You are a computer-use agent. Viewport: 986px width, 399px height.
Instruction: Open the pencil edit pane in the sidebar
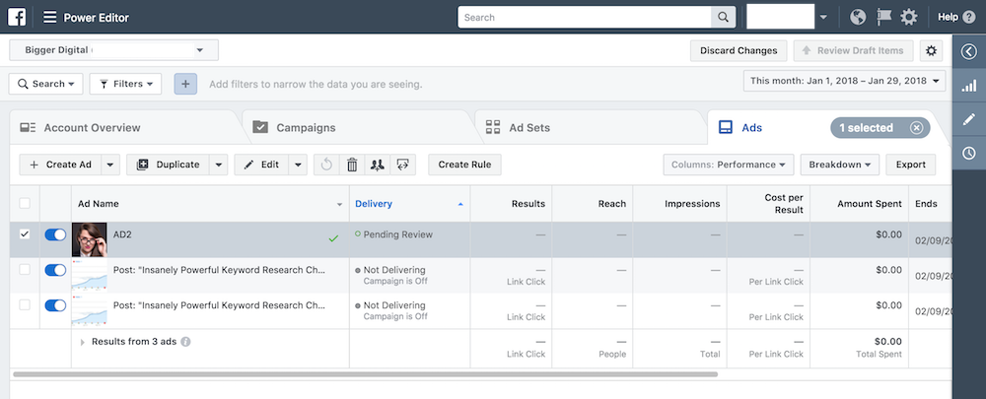click(969, 119)
